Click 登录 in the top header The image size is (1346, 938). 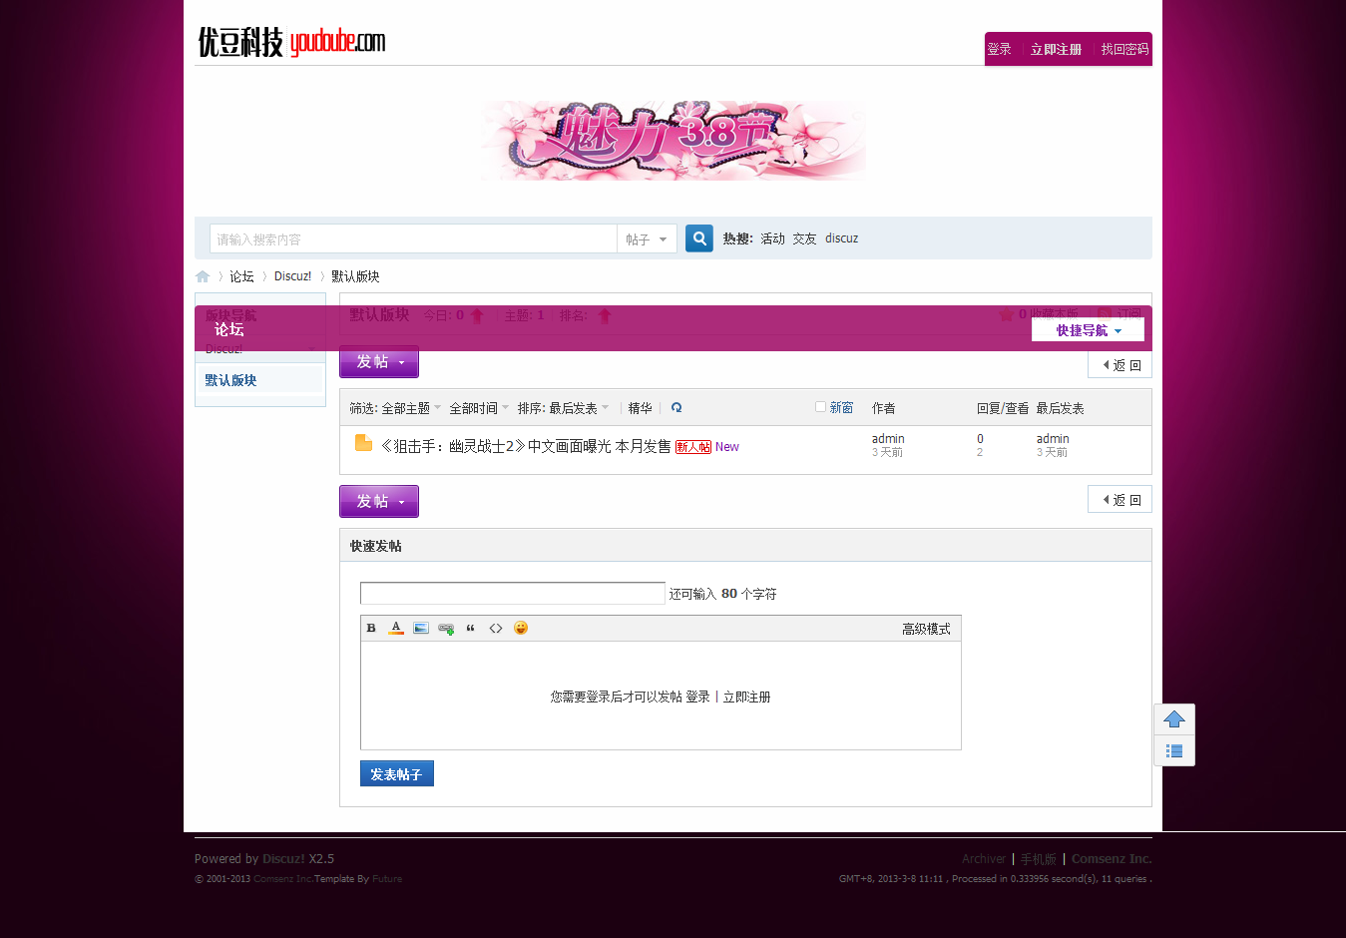[999, 49]
